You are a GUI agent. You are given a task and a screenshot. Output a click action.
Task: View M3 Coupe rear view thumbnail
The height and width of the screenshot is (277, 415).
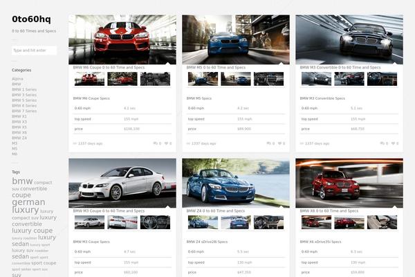click(122, 222)
